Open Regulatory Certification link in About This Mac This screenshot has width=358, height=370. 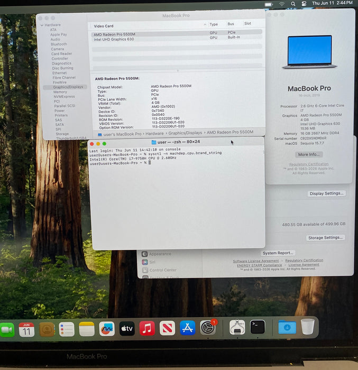tap(309, 164)
